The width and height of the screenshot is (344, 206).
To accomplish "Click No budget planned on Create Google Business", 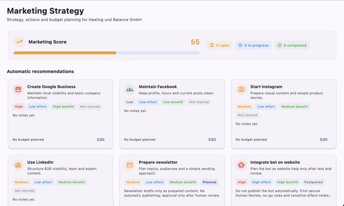I will (28, 139).
